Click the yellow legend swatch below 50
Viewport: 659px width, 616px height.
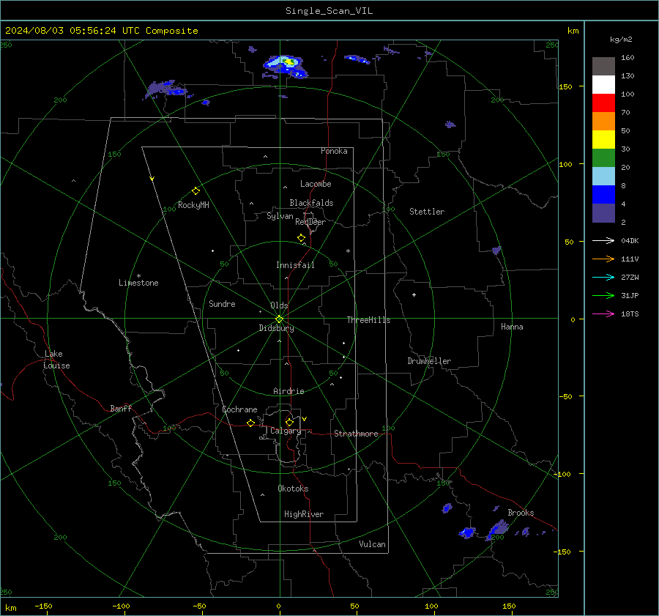603,140
